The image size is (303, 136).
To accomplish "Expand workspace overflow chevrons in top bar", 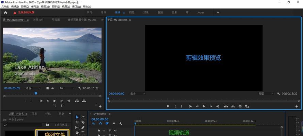I will [218, 12].
